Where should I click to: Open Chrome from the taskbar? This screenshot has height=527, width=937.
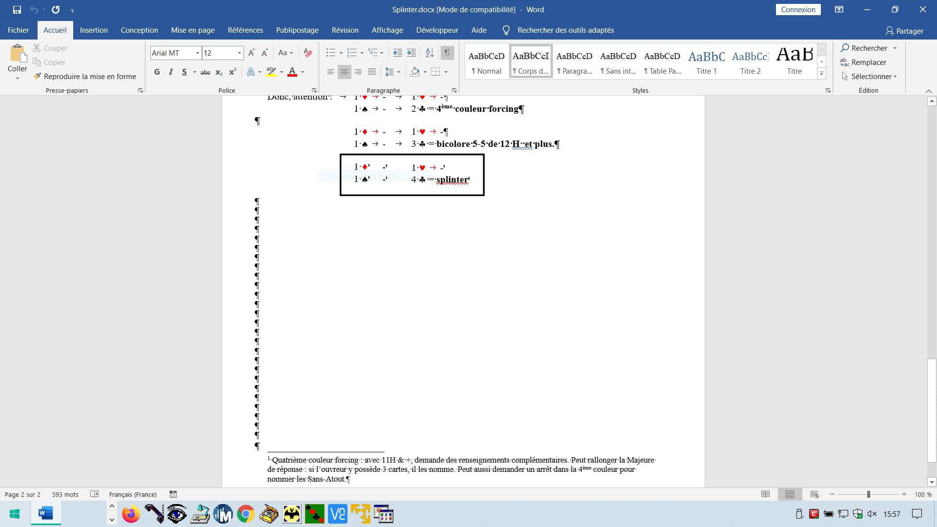click(x=245, y=514)
